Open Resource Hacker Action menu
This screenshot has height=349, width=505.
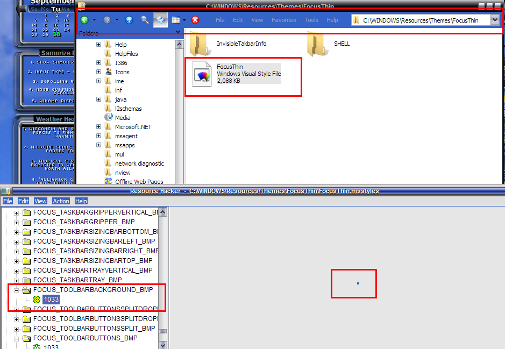point(61,201)
